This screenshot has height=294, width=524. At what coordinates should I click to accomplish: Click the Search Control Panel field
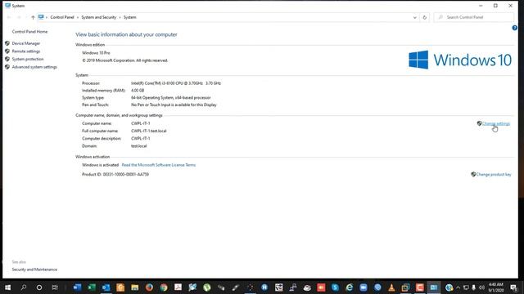473,17
